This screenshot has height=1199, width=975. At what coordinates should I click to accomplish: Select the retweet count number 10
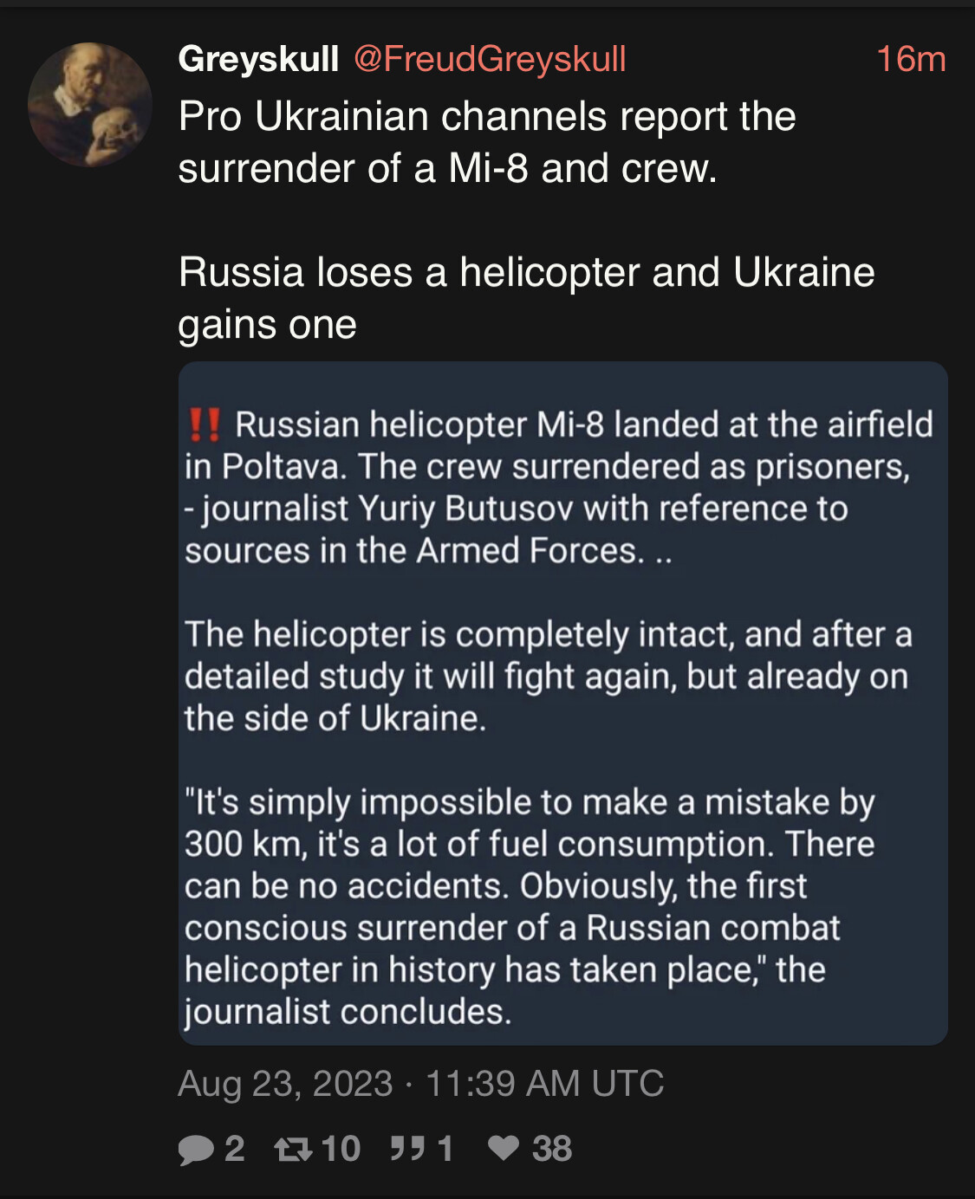[x=341, y=1149]
